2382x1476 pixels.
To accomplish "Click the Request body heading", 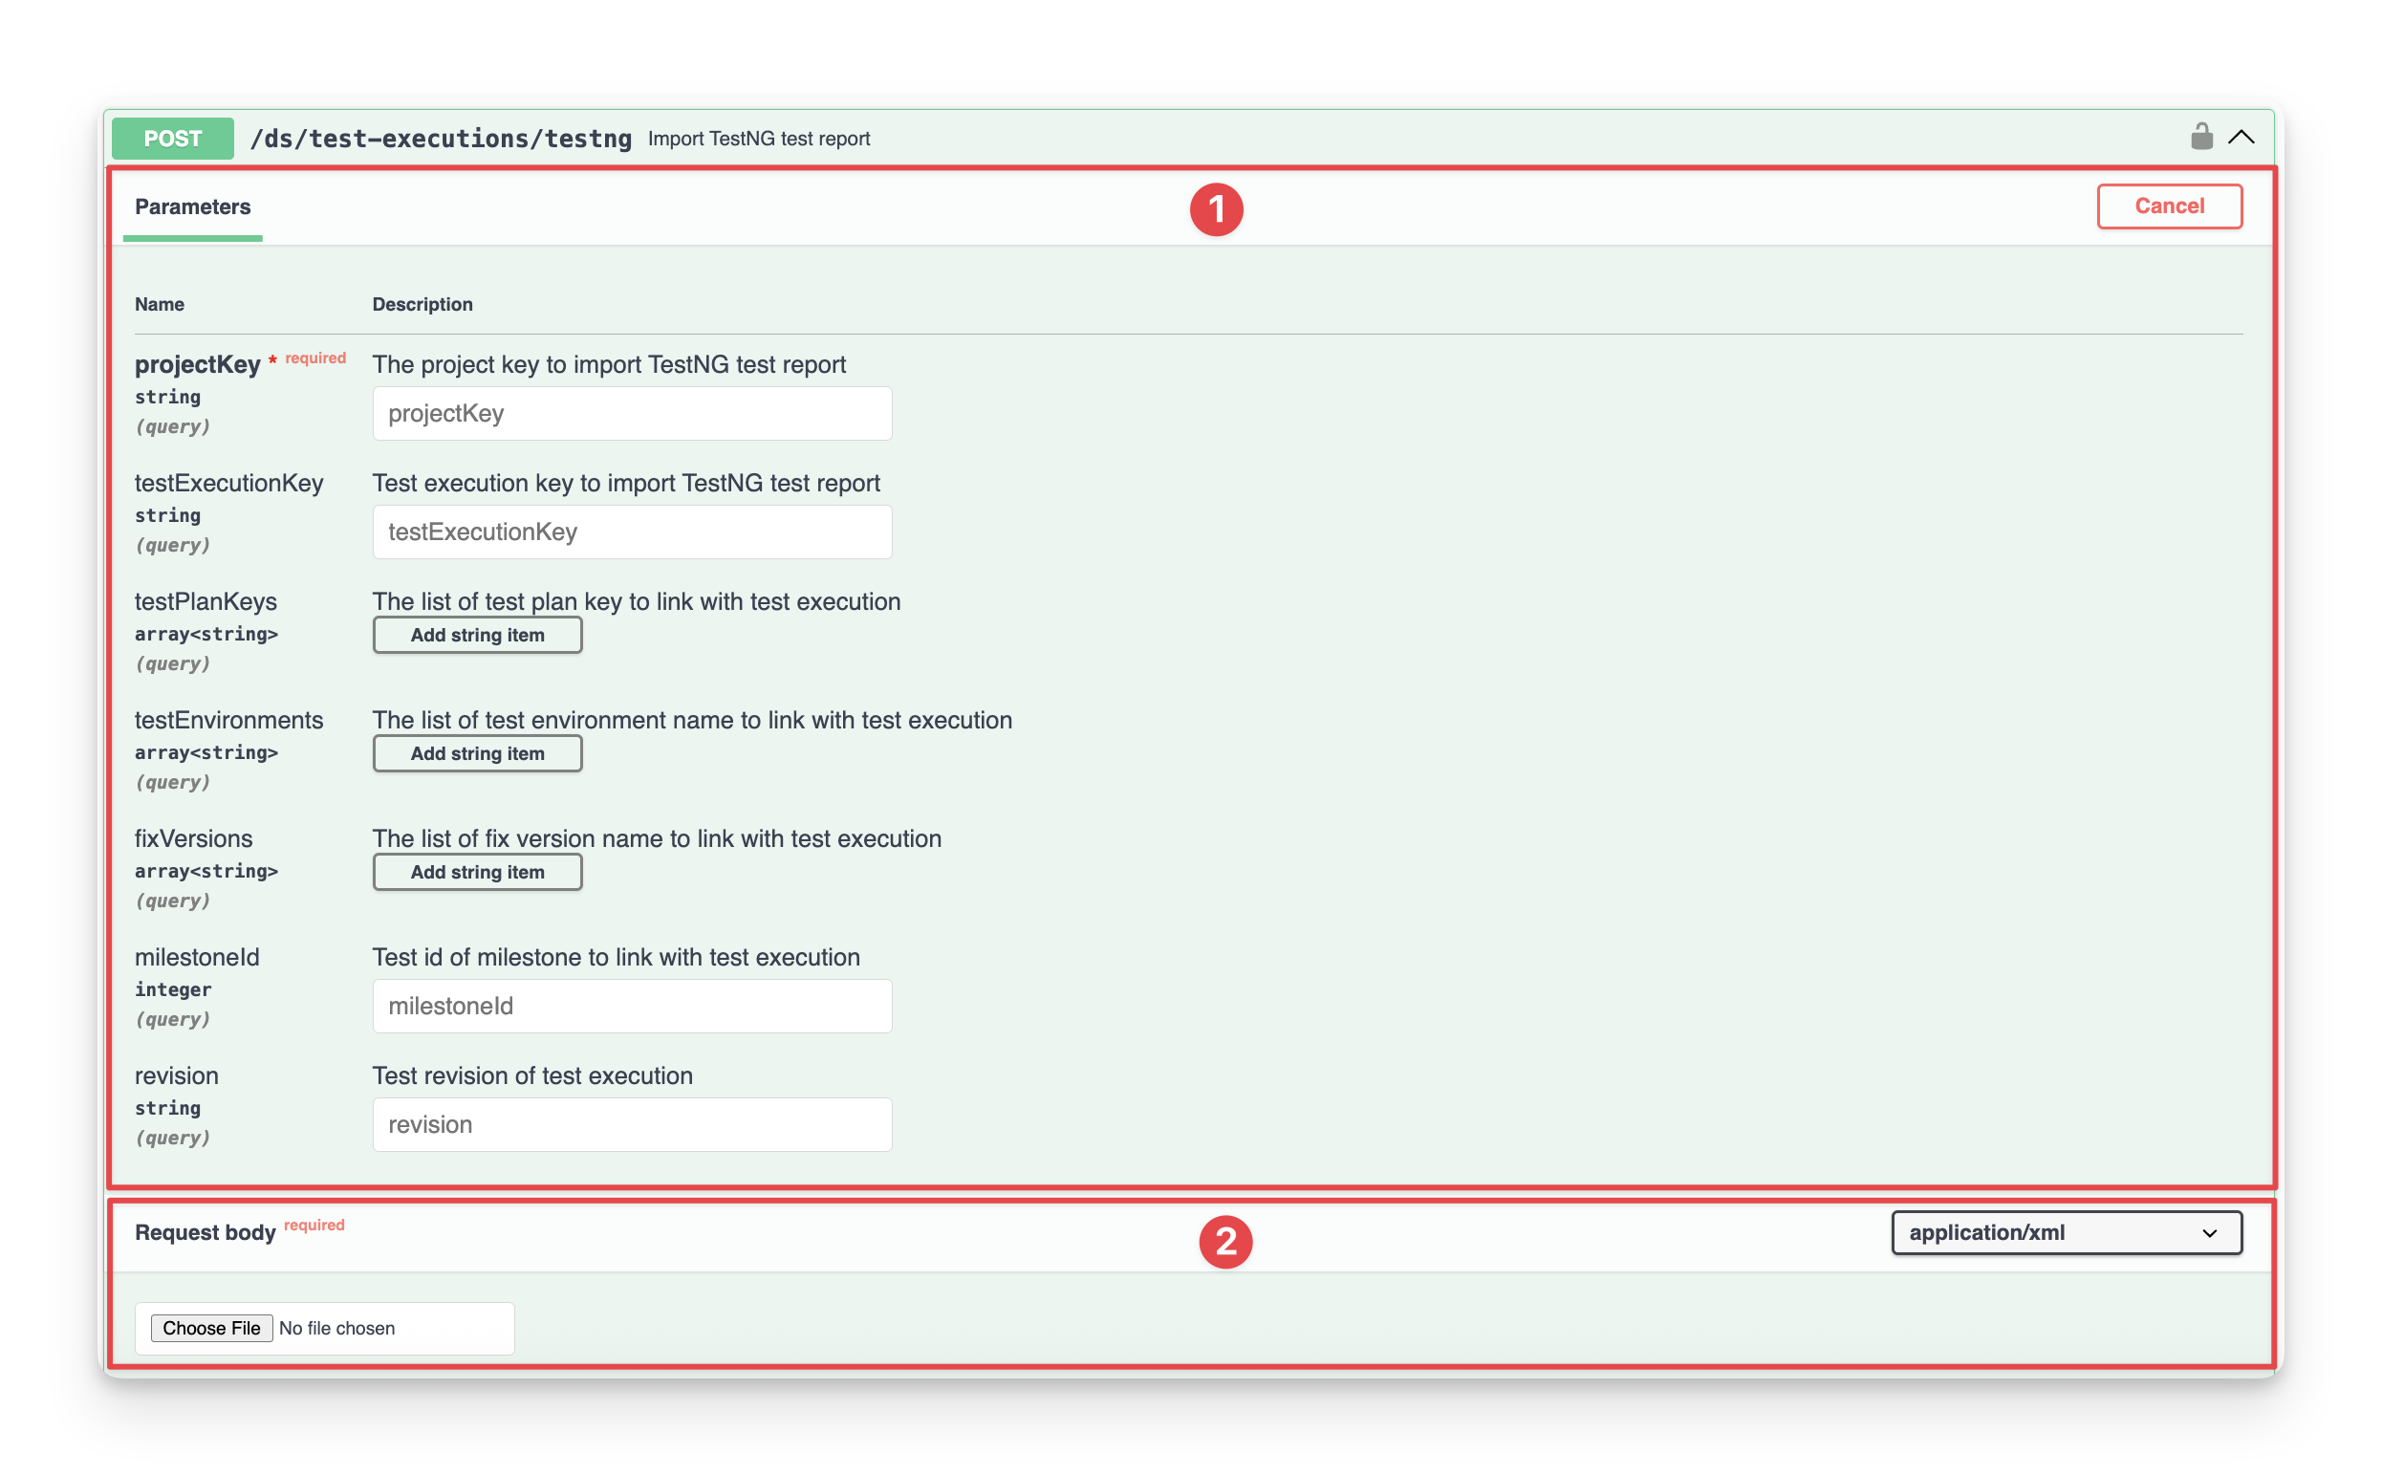I will pos(205,1233).
